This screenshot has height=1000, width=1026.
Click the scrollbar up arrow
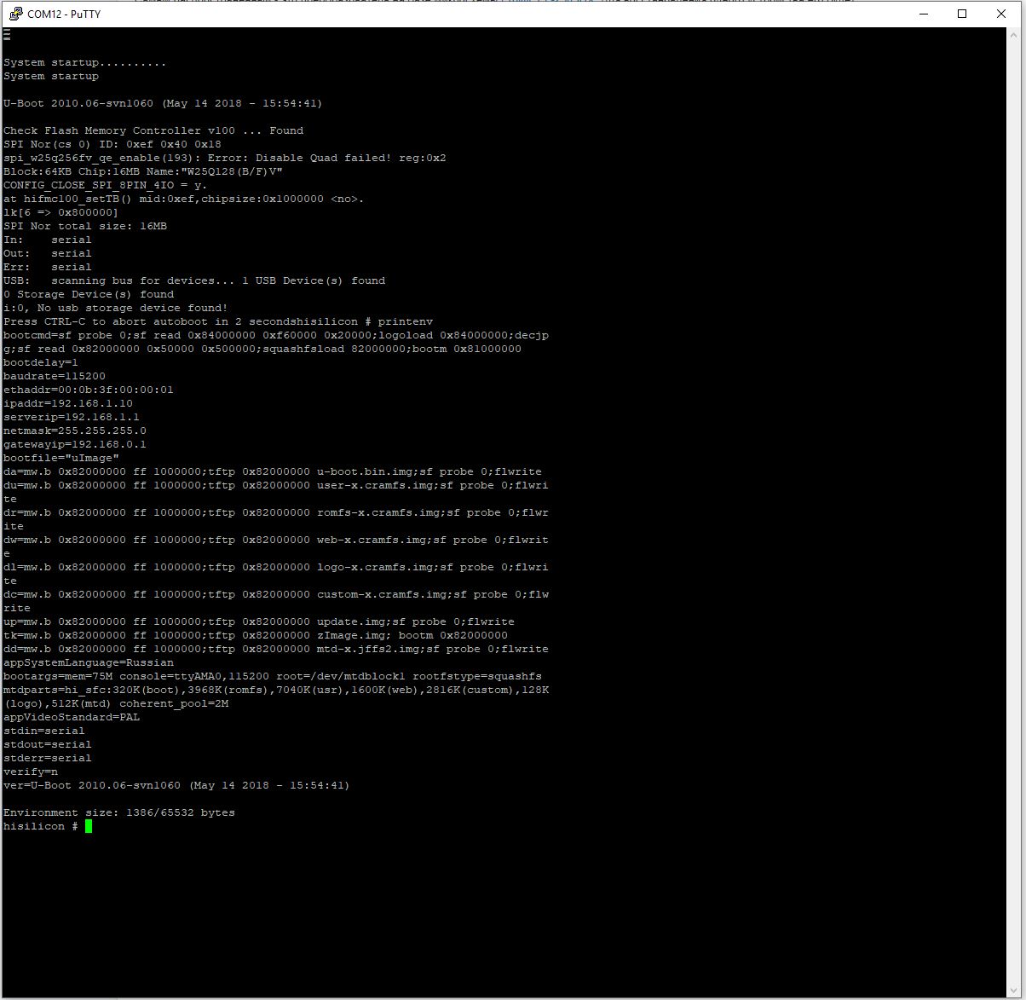[x=1014, y=35]
